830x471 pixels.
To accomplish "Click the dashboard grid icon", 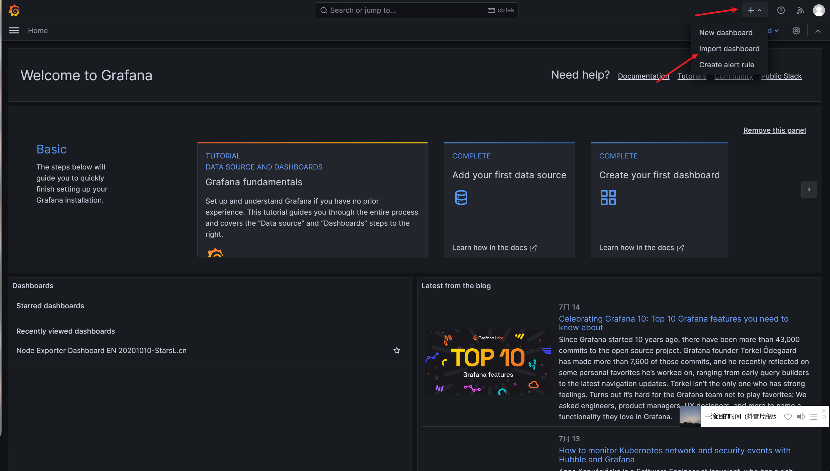I will [608, 198].
